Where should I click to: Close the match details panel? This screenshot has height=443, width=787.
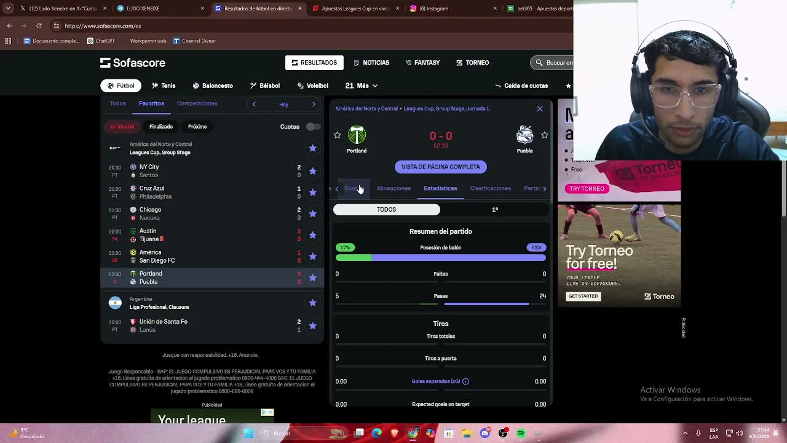click(x=540, y=109)
